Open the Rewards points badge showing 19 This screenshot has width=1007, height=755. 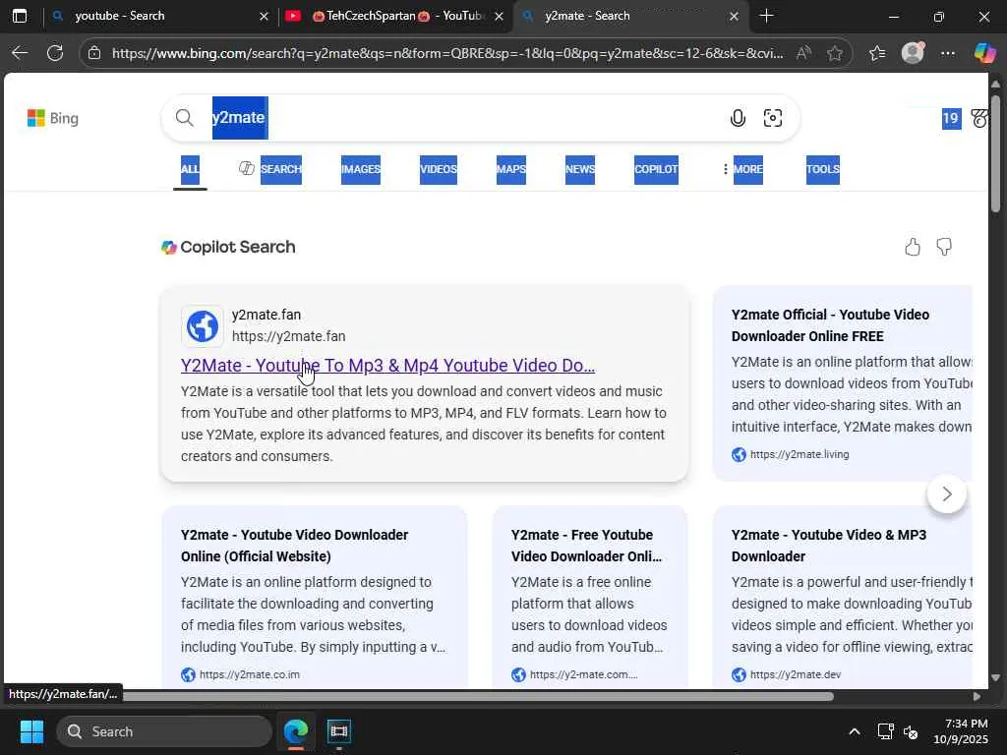coord(951,118)
